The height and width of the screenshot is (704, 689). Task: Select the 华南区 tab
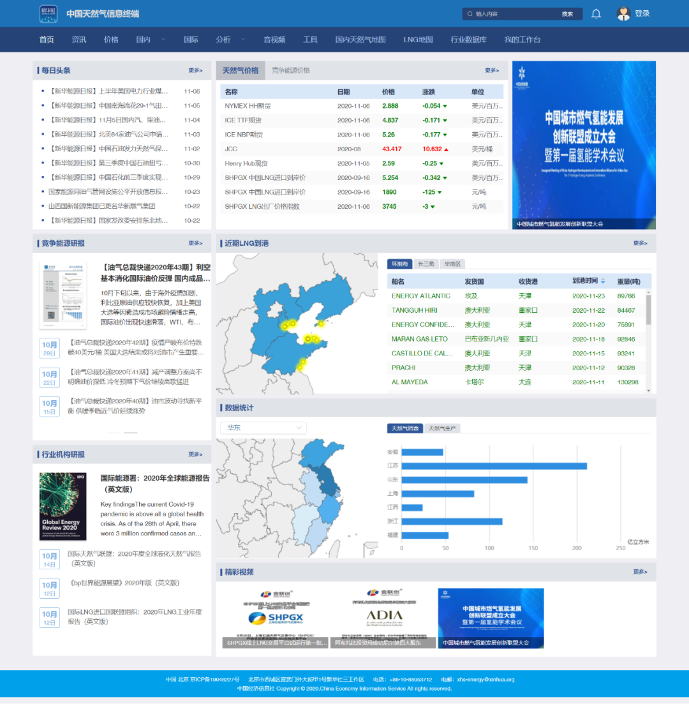pos(454,264)
